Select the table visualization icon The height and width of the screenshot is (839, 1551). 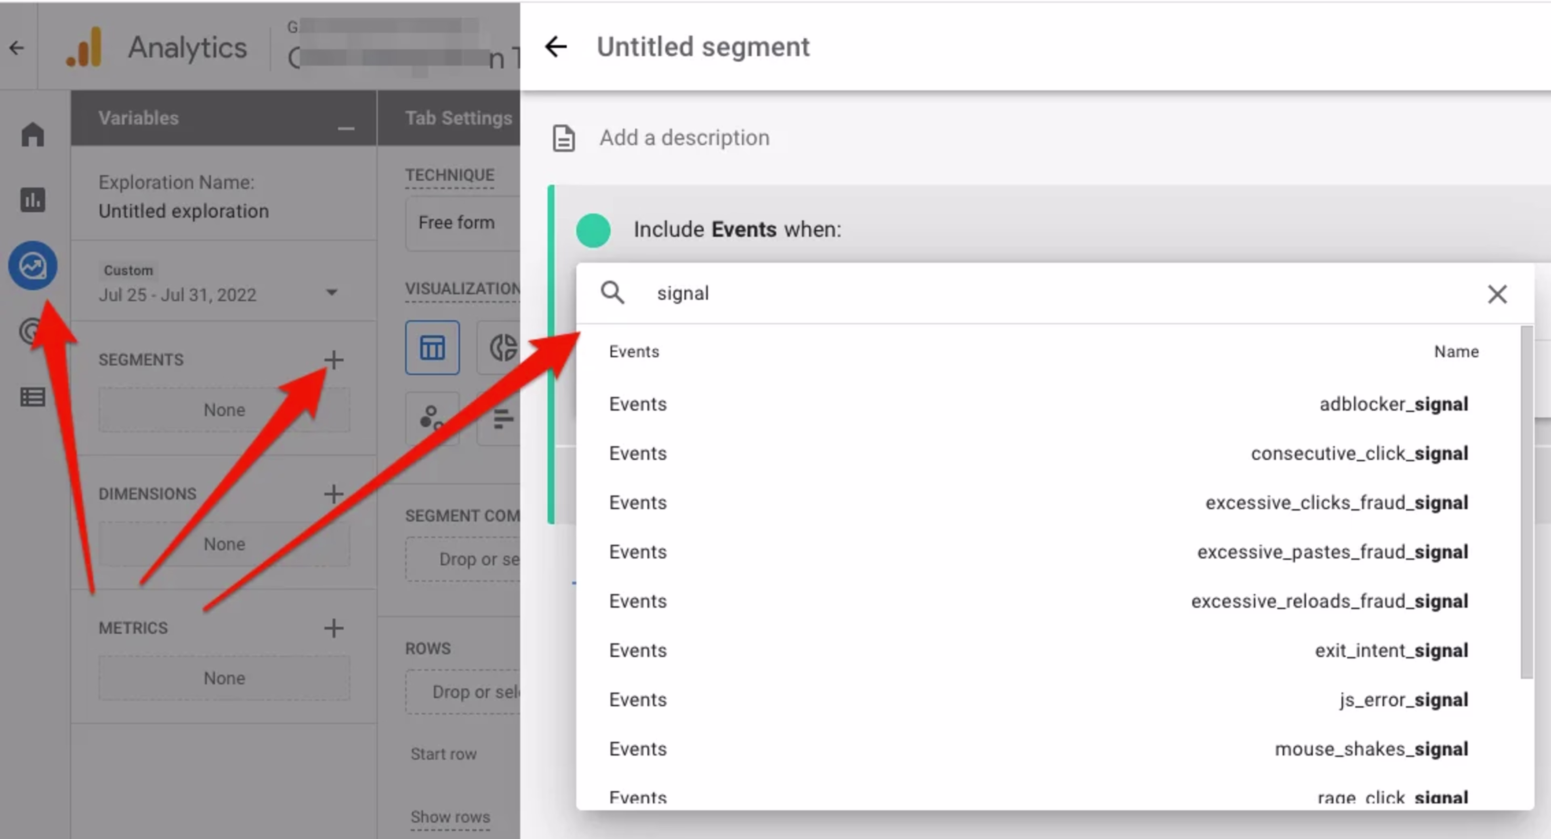tap(432, 347)
